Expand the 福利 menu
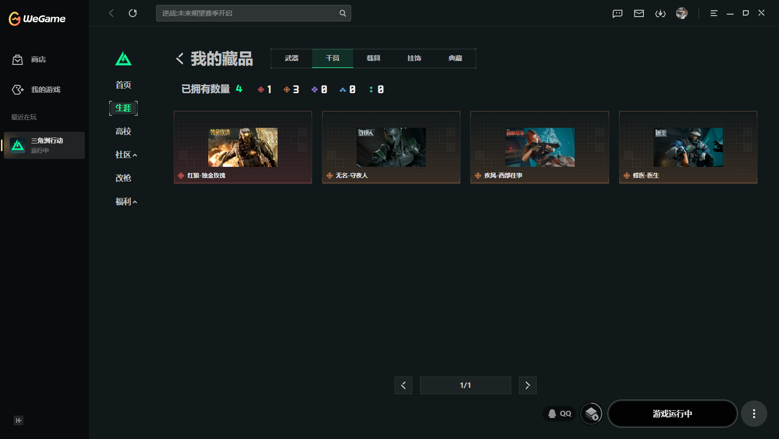This screenshot has width=779, height=439. click(x=126, y=201)
